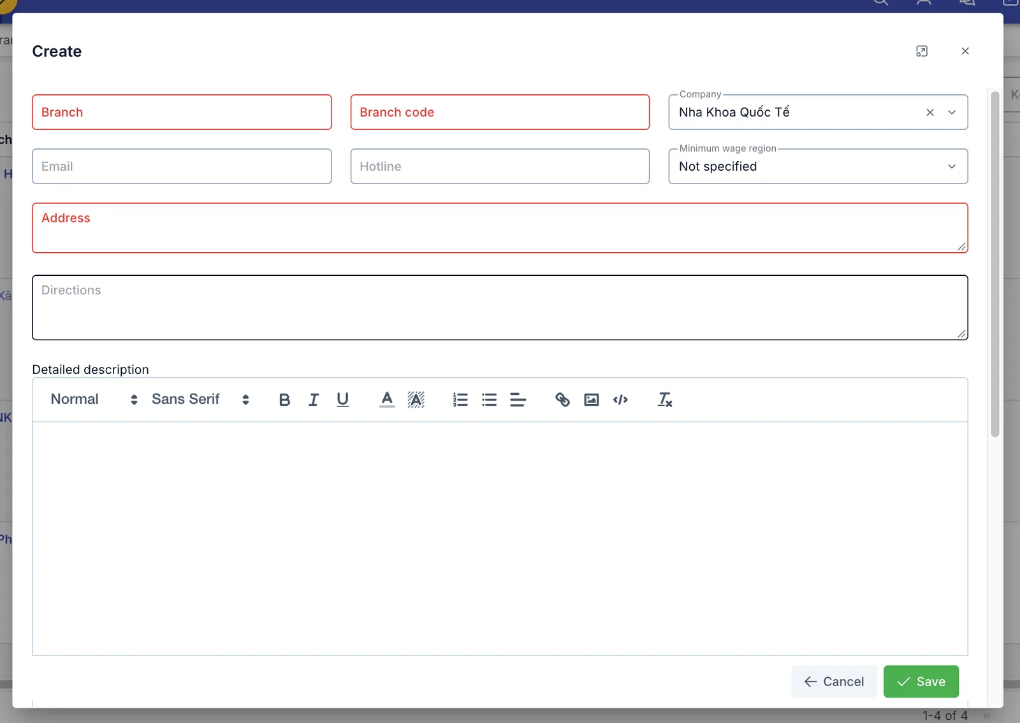
Task: Open the text background color picker
Action: 416,399
